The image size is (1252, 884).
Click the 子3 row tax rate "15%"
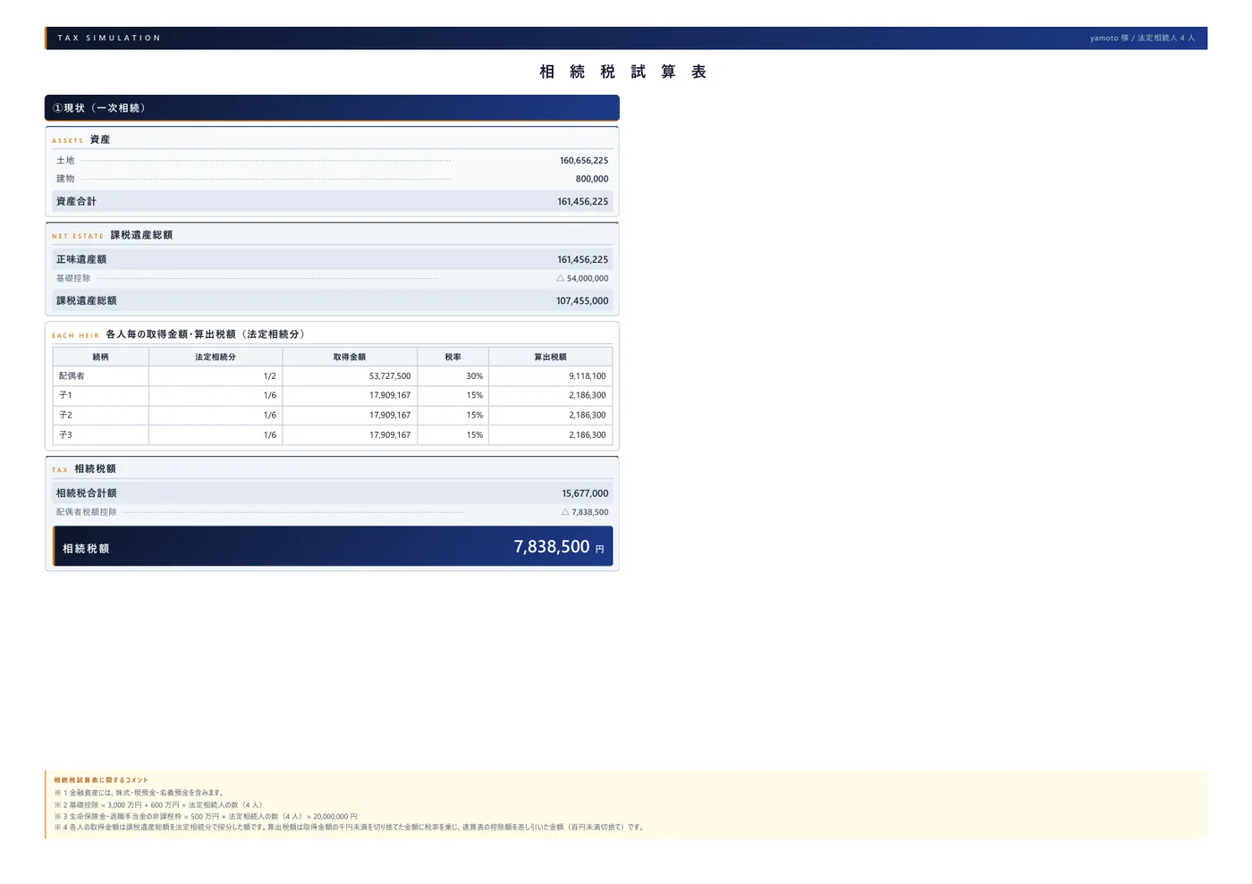pos(474,435)
